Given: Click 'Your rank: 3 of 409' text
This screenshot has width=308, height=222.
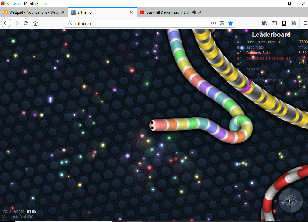Looking at the screenshot, I should pos(18,217).
